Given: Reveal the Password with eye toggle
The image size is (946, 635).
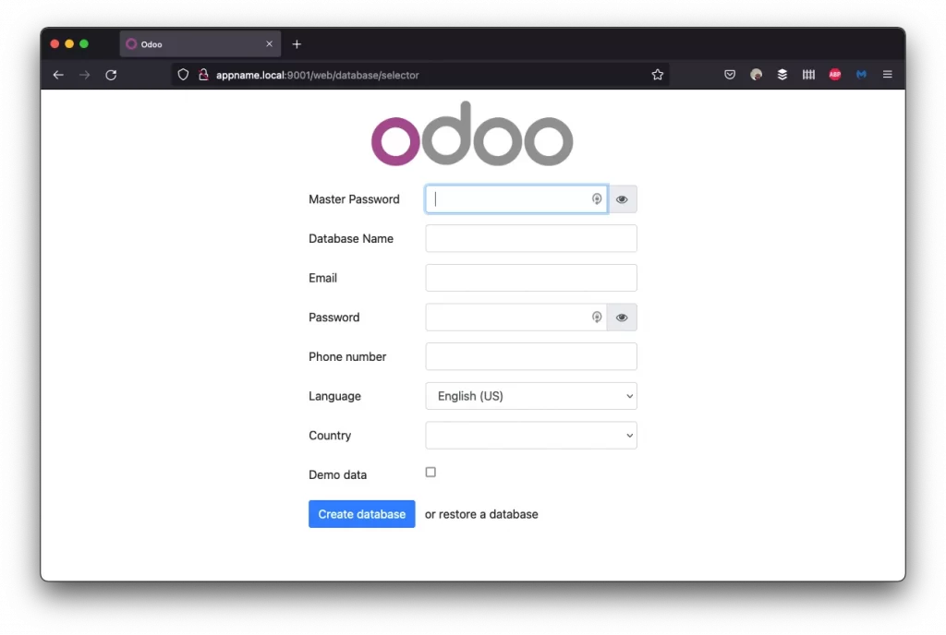Looking at the screenshot, I should [x=622, y=317].
